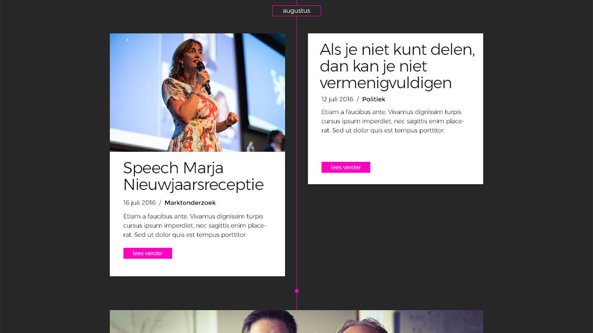The height and width of the screenshot is (333, 593).
Task: Click the excerpt text in Speech Marja card
Action: 195,226
